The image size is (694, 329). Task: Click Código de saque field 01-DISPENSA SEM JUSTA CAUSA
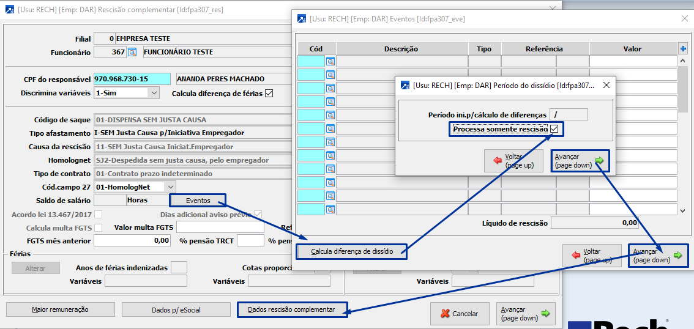click(x=193, y=120)
